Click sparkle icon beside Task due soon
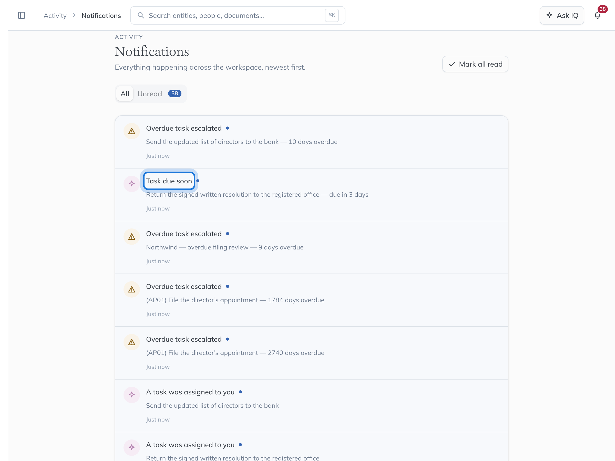The height and width of the screenshot is (461, 615). pos(131,184)
